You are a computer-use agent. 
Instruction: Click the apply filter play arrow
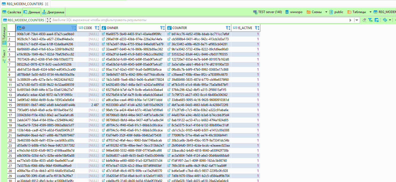click(351, 20)
